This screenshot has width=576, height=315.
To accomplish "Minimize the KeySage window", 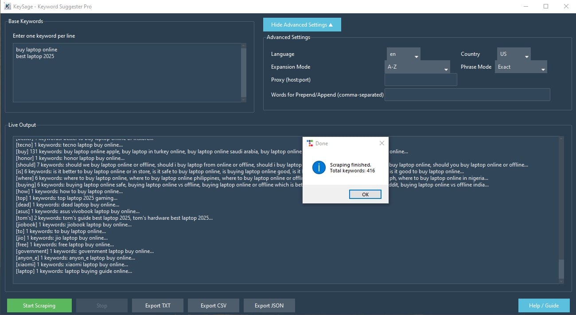I will click(x=525, y=6).
